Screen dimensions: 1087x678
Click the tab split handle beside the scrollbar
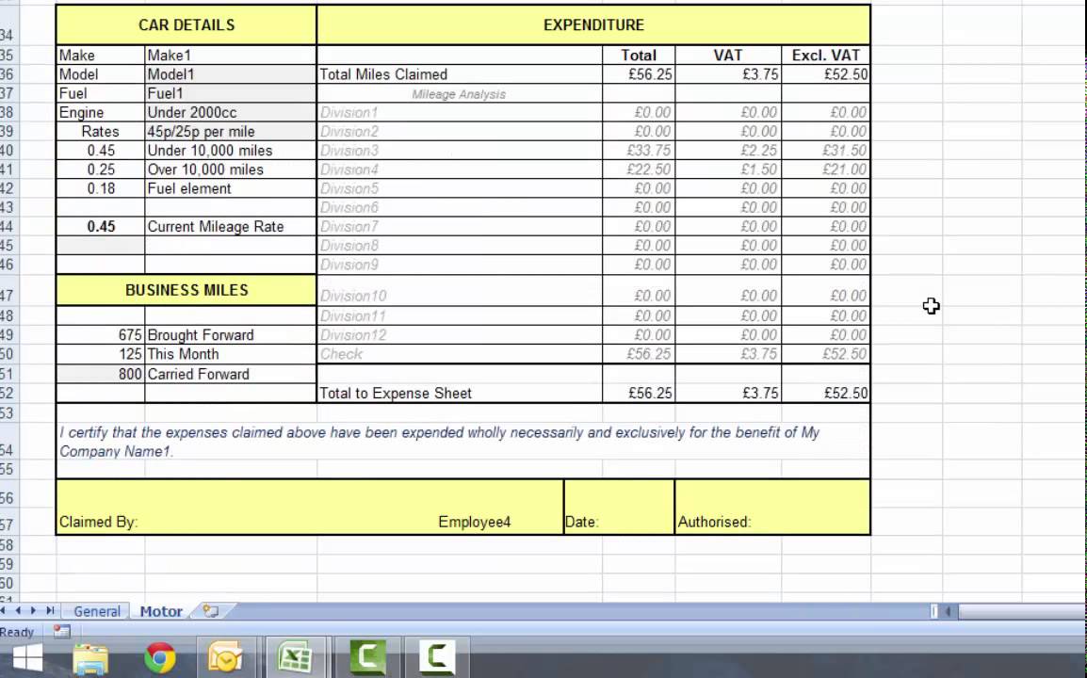[x=933, y=611]
